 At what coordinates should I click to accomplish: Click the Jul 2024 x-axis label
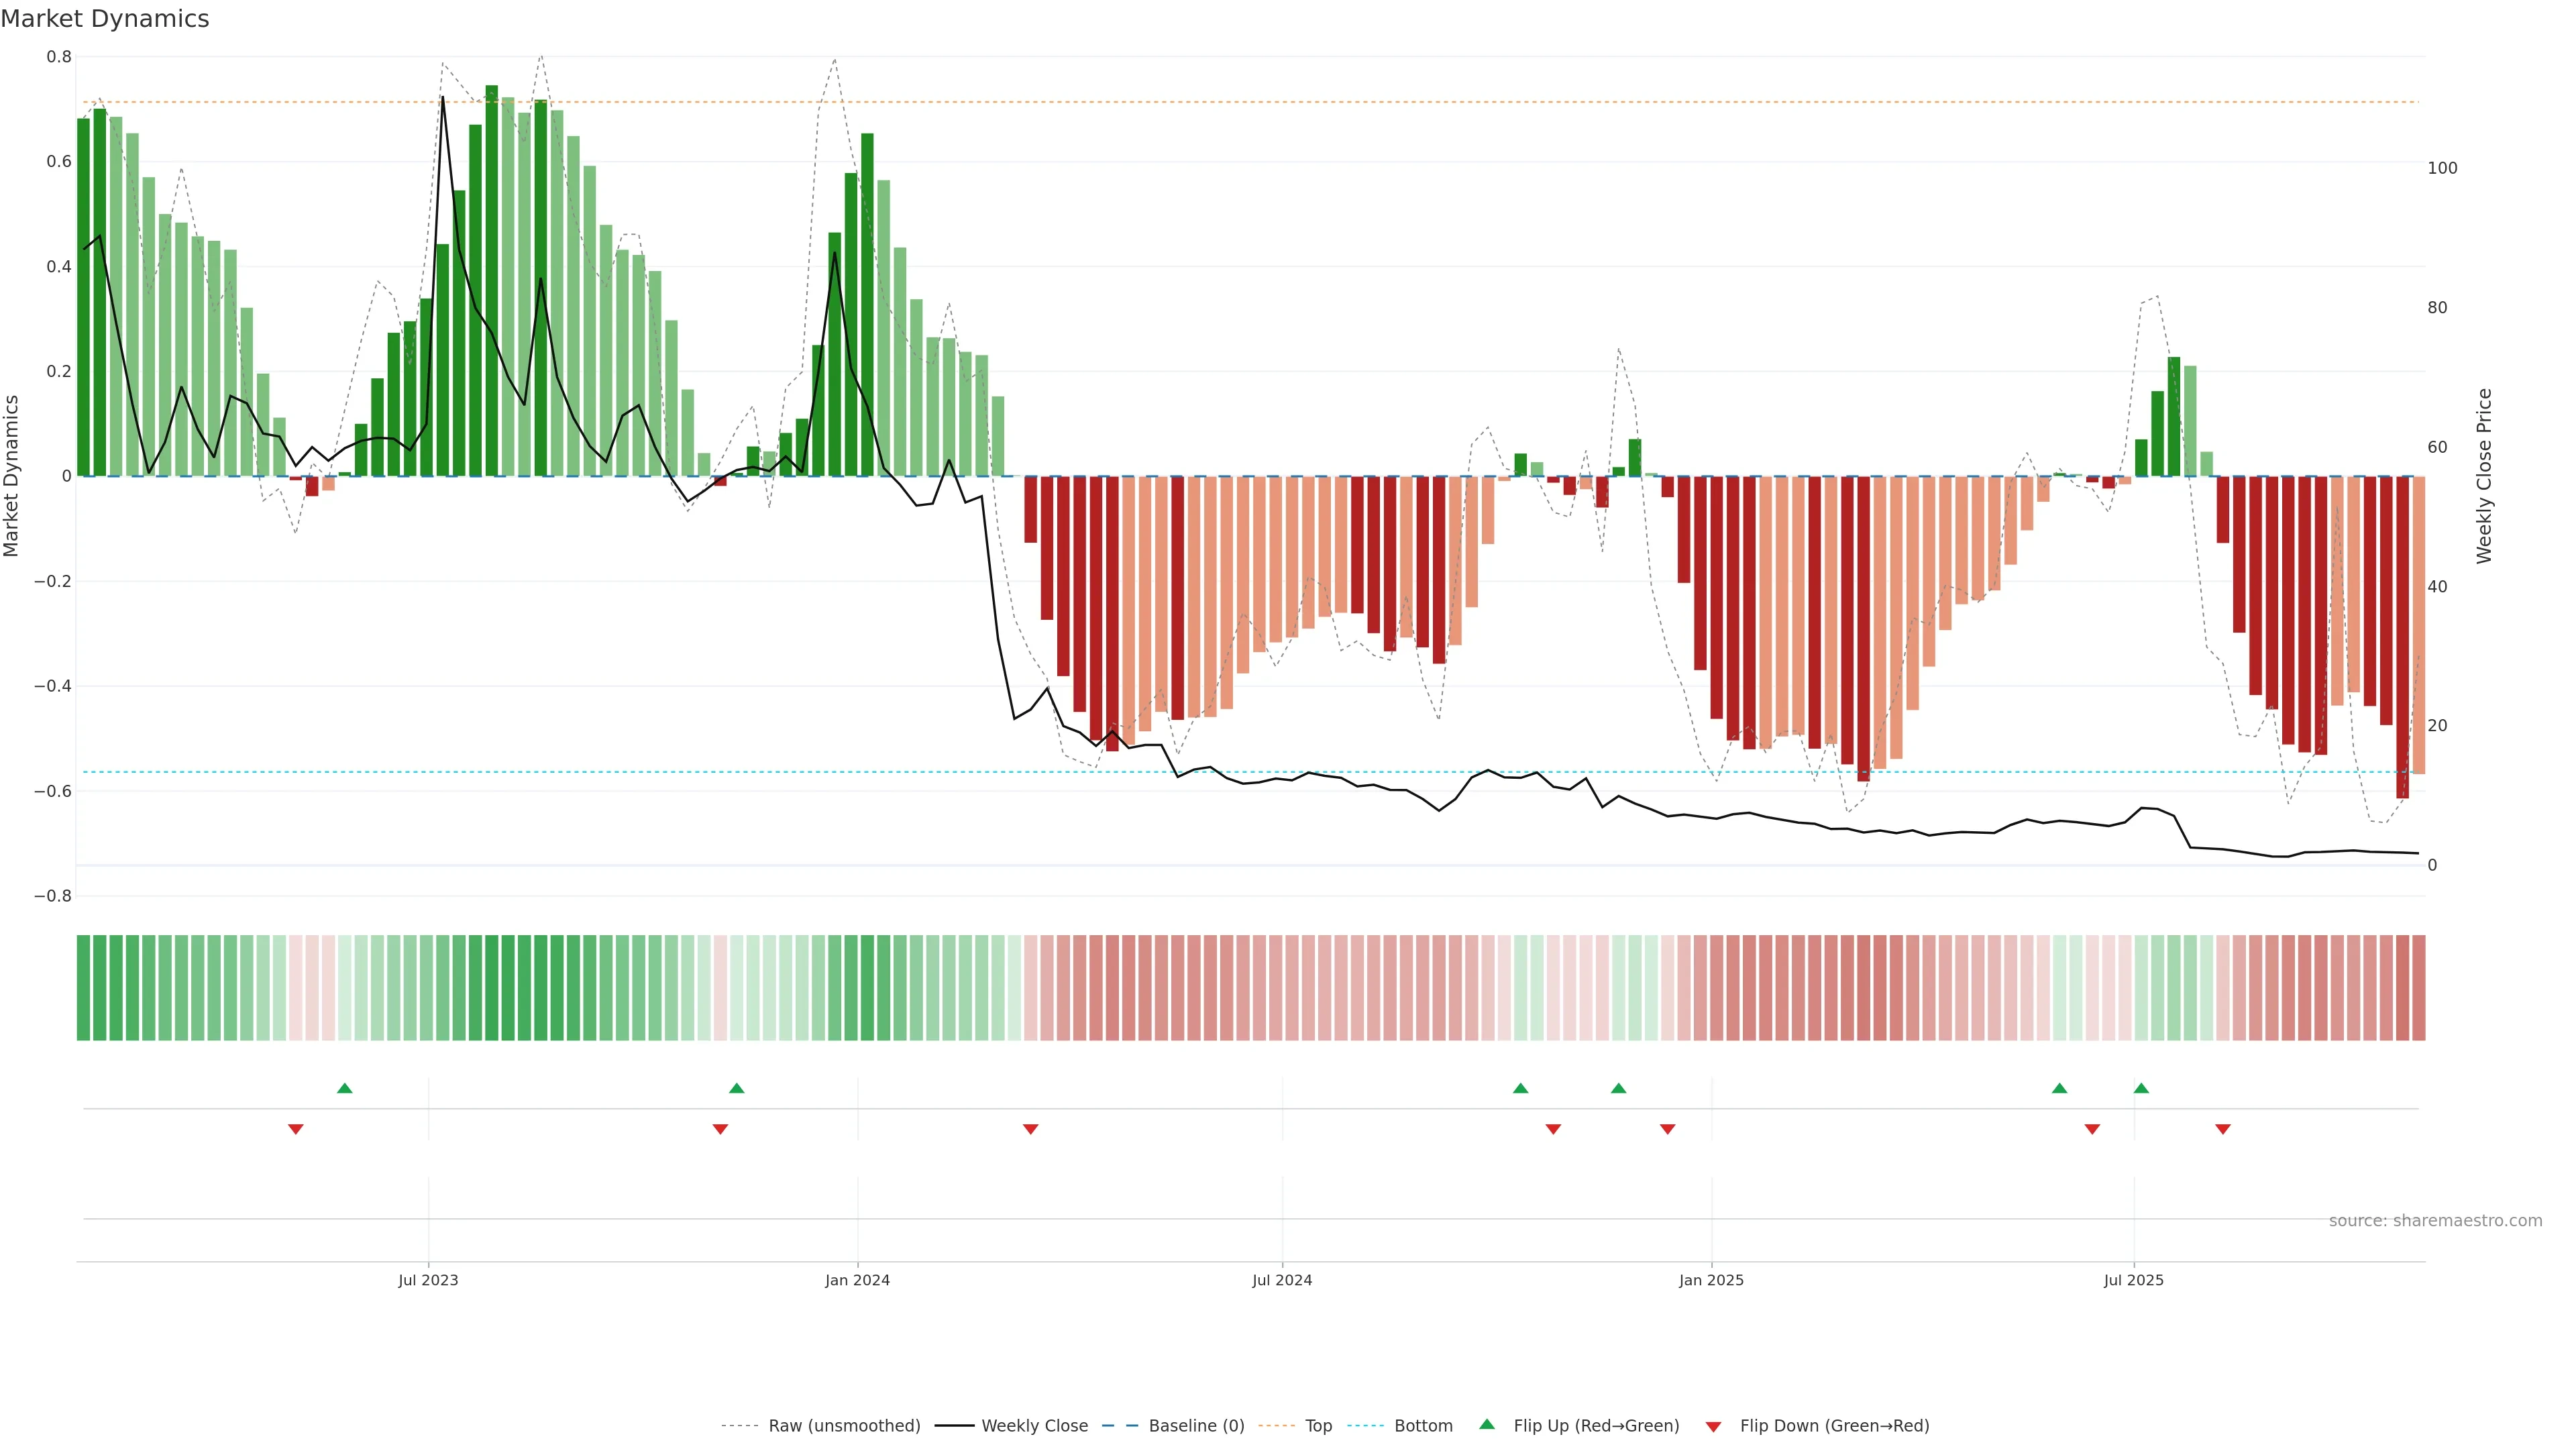pos(1282,1280)
